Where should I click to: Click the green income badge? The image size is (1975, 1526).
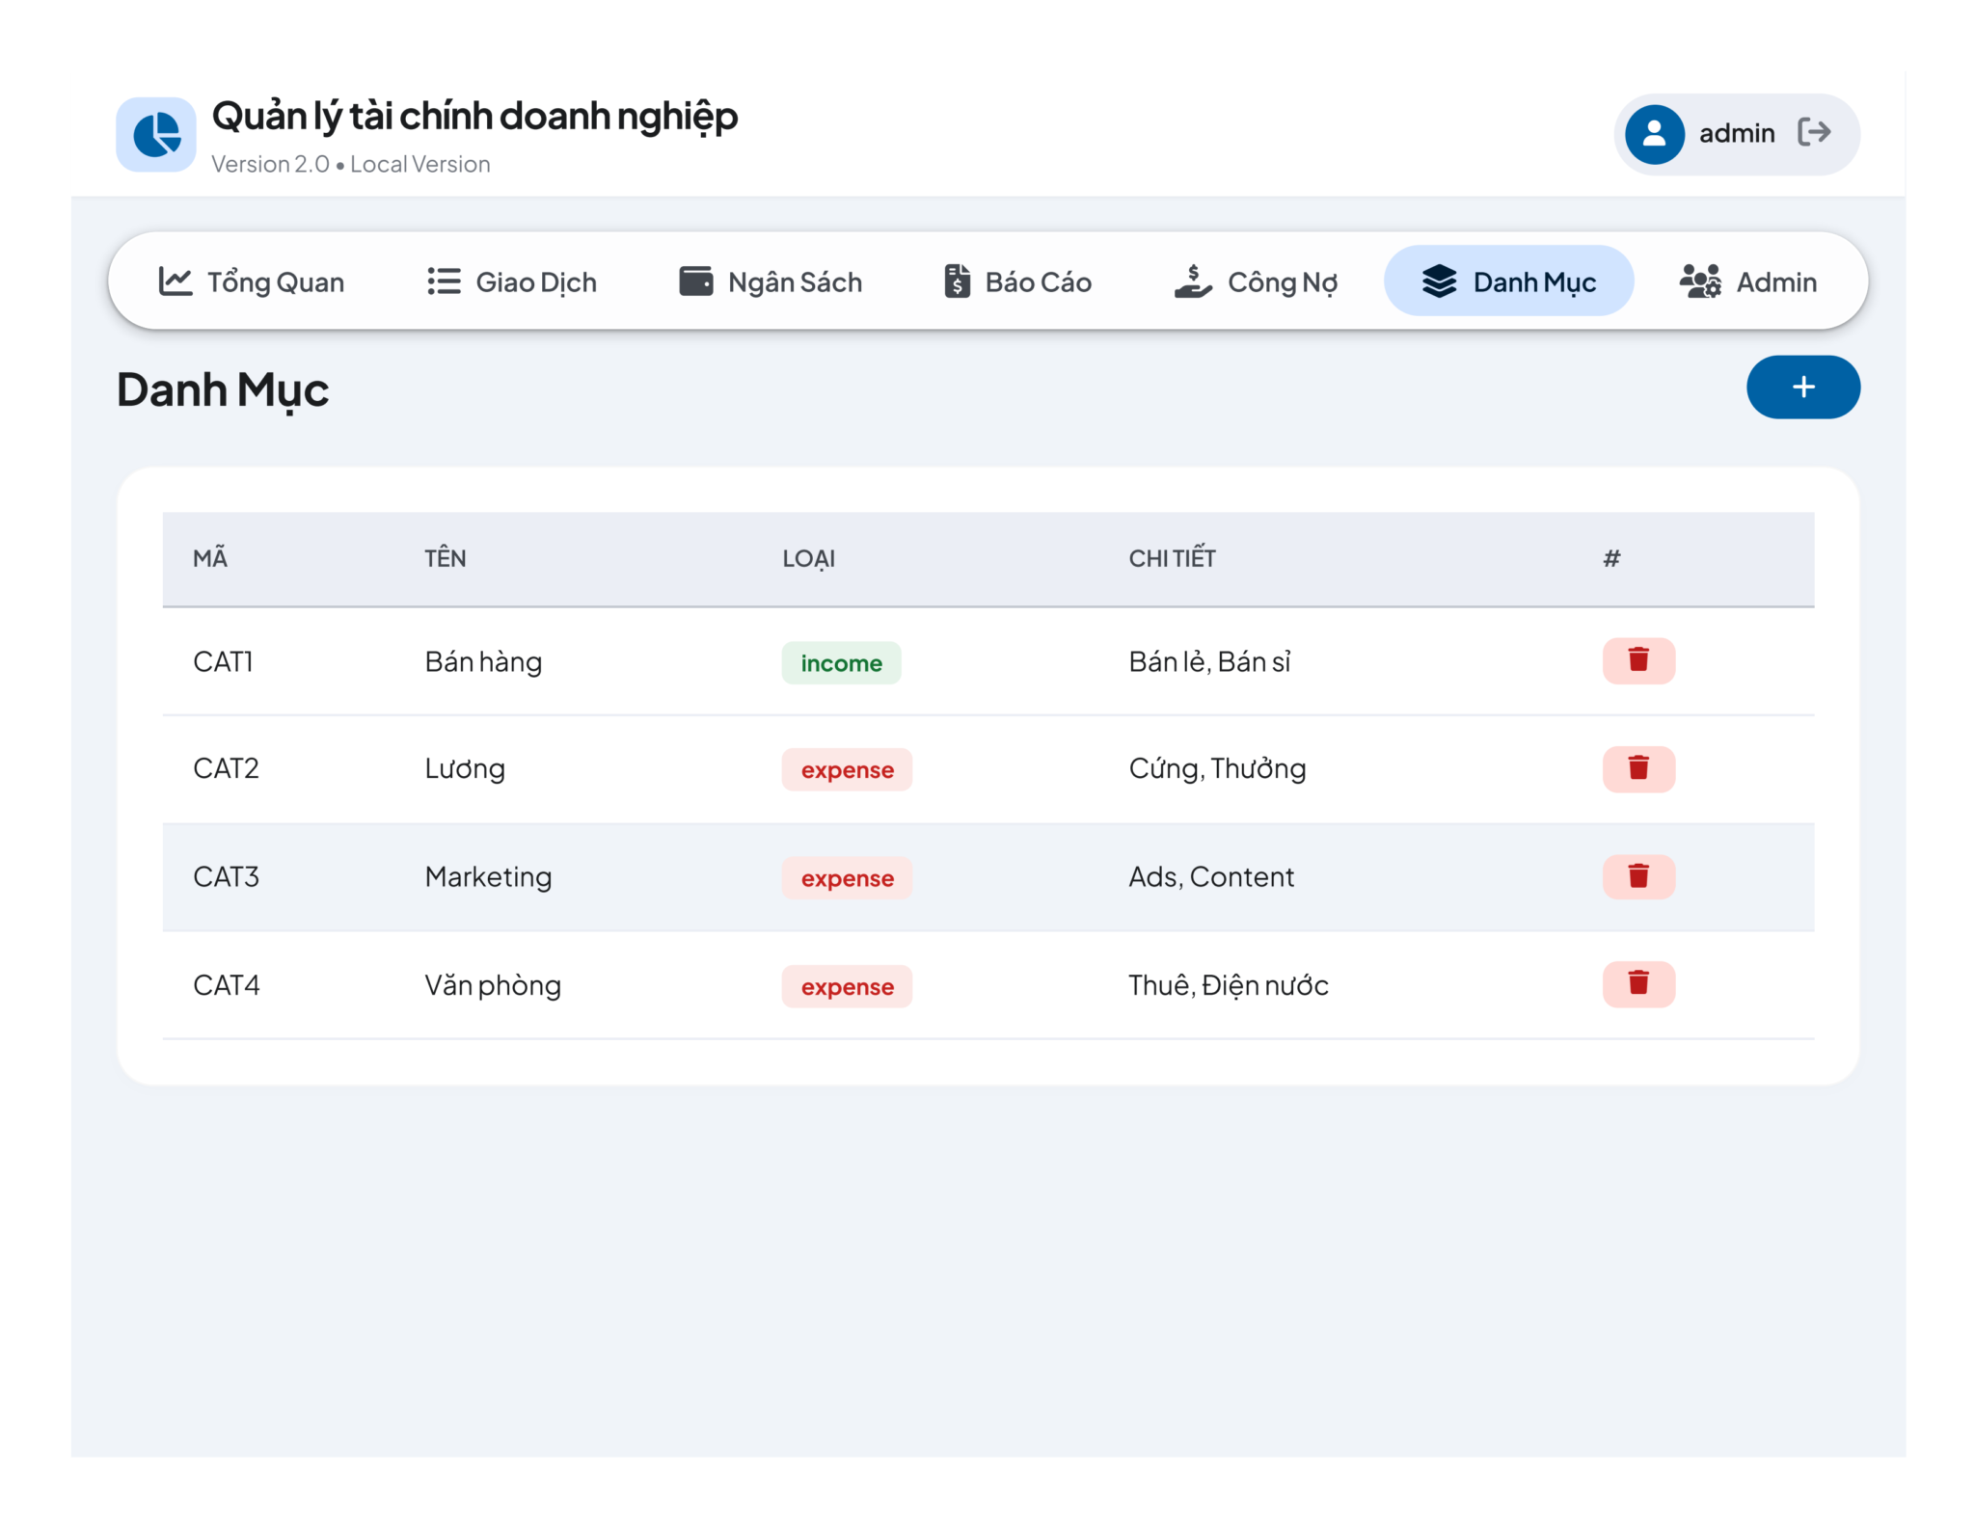click(841, 663)
